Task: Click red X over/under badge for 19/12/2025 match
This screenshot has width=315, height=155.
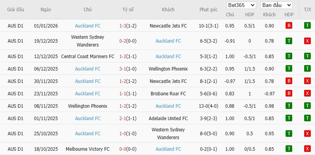Action: click(307, 41)
